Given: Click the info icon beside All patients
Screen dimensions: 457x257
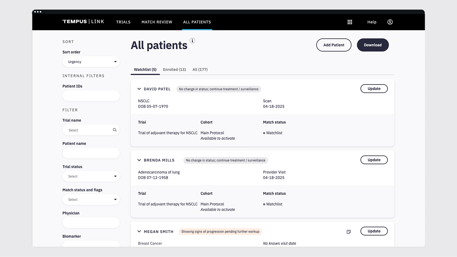Looking at the screenshot, I should [x=192, y=41].
